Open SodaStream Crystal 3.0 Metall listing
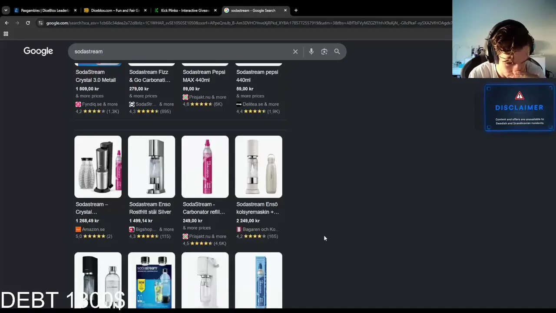This screenshot has width=556, height=313. pos(96,76)
